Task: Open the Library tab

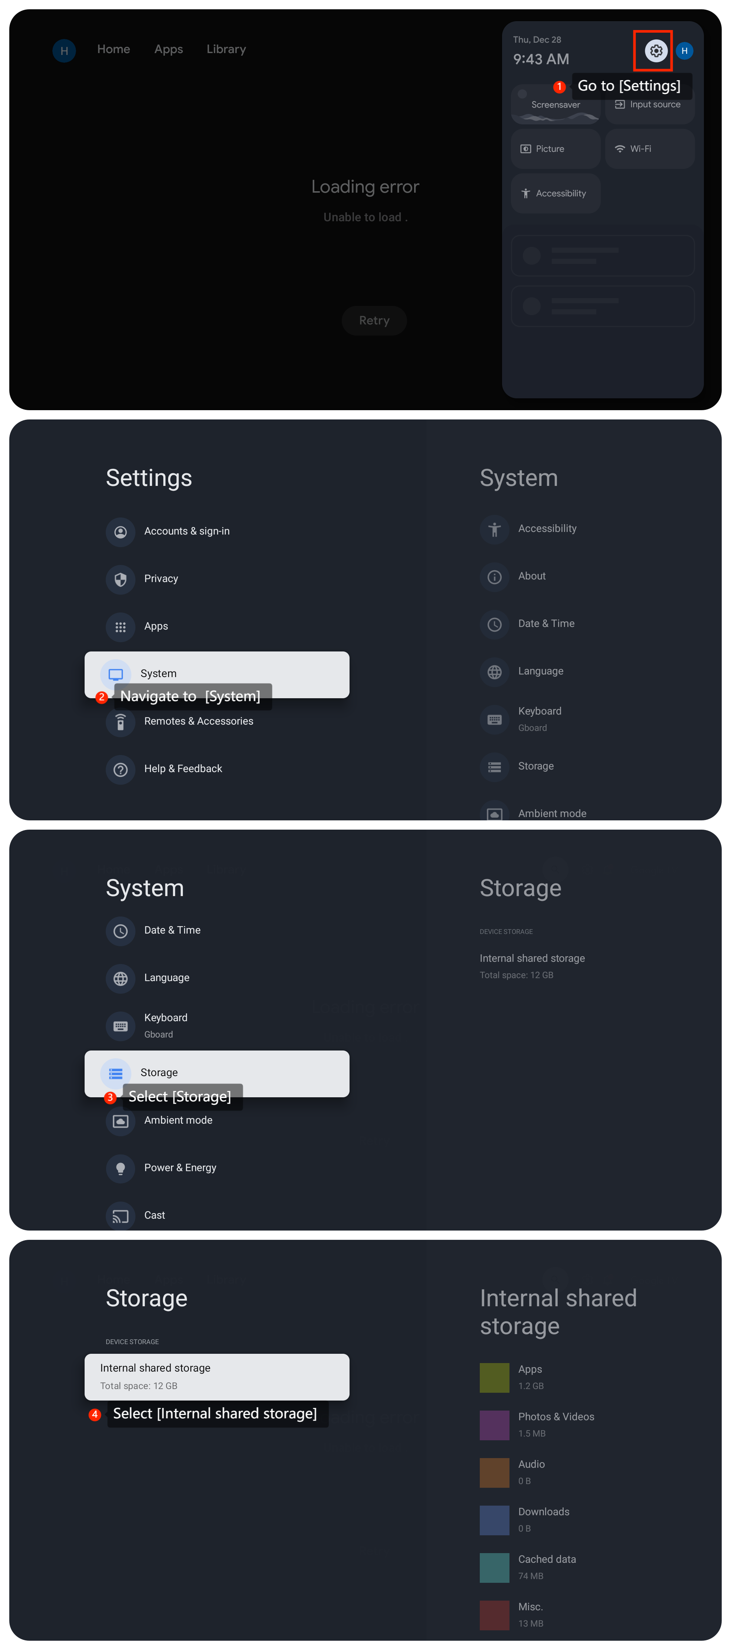Action: pyautogui.click(x=226, y=49)
